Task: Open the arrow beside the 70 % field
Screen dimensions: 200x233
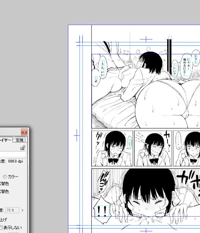Action: point(23,210)
